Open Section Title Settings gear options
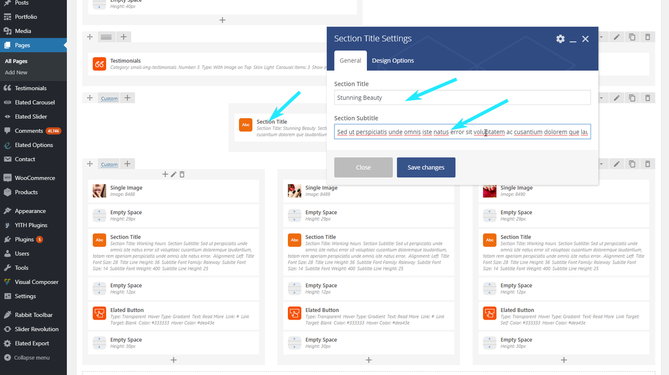The height and width of the screenshot is (375, 669). 560,39
